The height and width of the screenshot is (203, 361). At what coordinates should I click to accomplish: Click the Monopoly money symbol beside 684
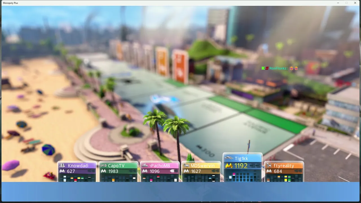coord(269,171)
